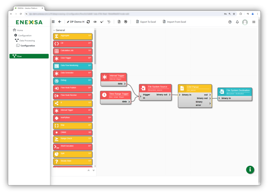Screen dimensions: 271x194
Task: Click the refresh icon in the toolbar
Action: coord(88,22)
